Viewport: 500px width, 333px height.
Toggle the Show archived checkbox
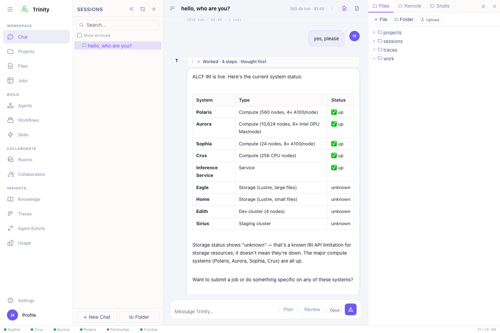79,35
